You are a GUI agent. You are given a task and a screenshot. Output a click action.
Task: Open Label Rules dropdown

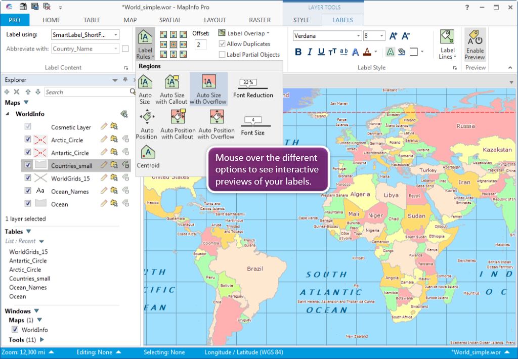pyautogui.click(x=145, y=44)
